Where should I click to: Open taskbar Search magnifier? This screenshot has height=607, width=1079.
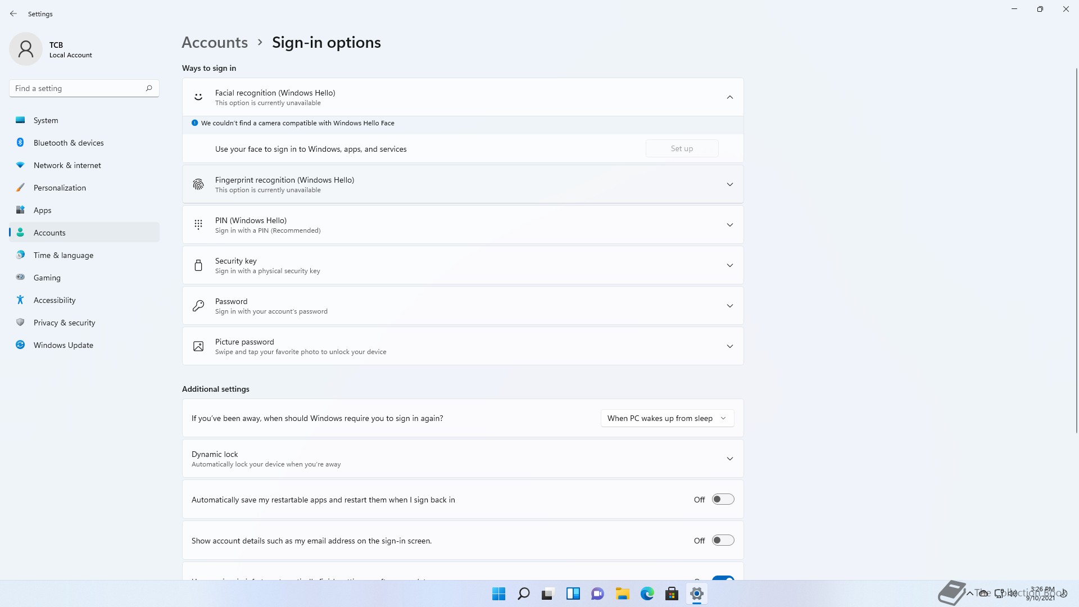click(523, 594)
